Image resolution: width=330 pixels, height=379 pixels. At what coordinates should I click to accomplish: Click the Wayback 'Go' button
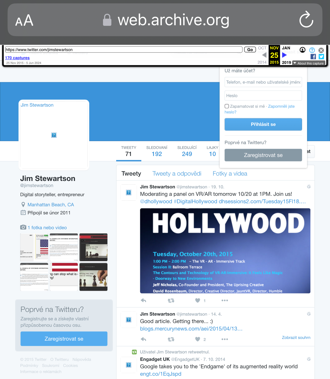(250, 50)
